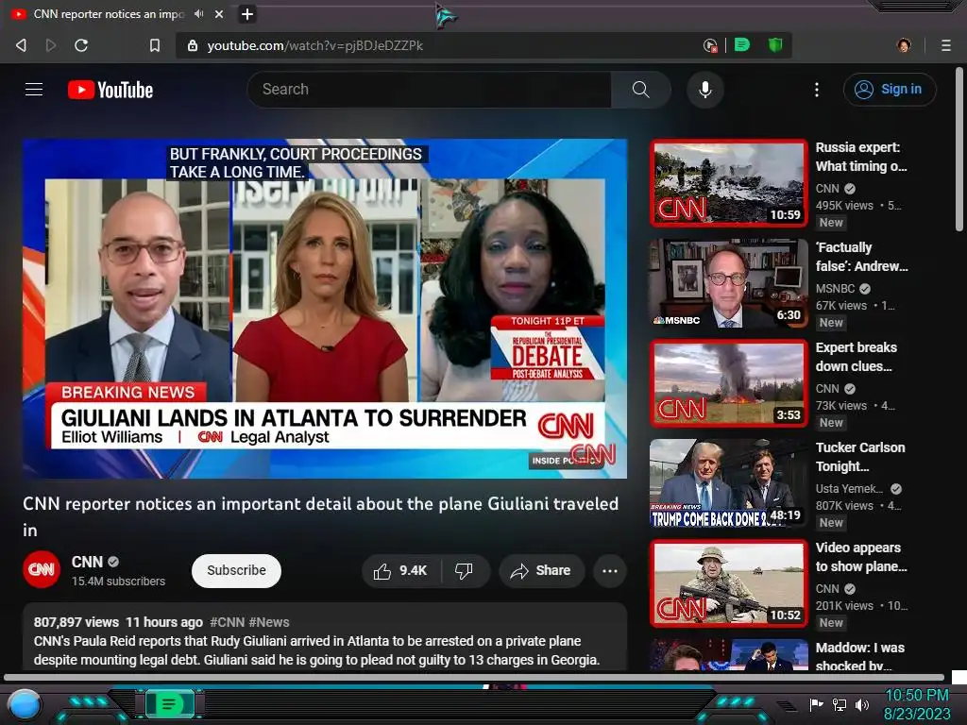Click Sign in button
The width and height of the screenshot is (967, 725).
[890, 90]
